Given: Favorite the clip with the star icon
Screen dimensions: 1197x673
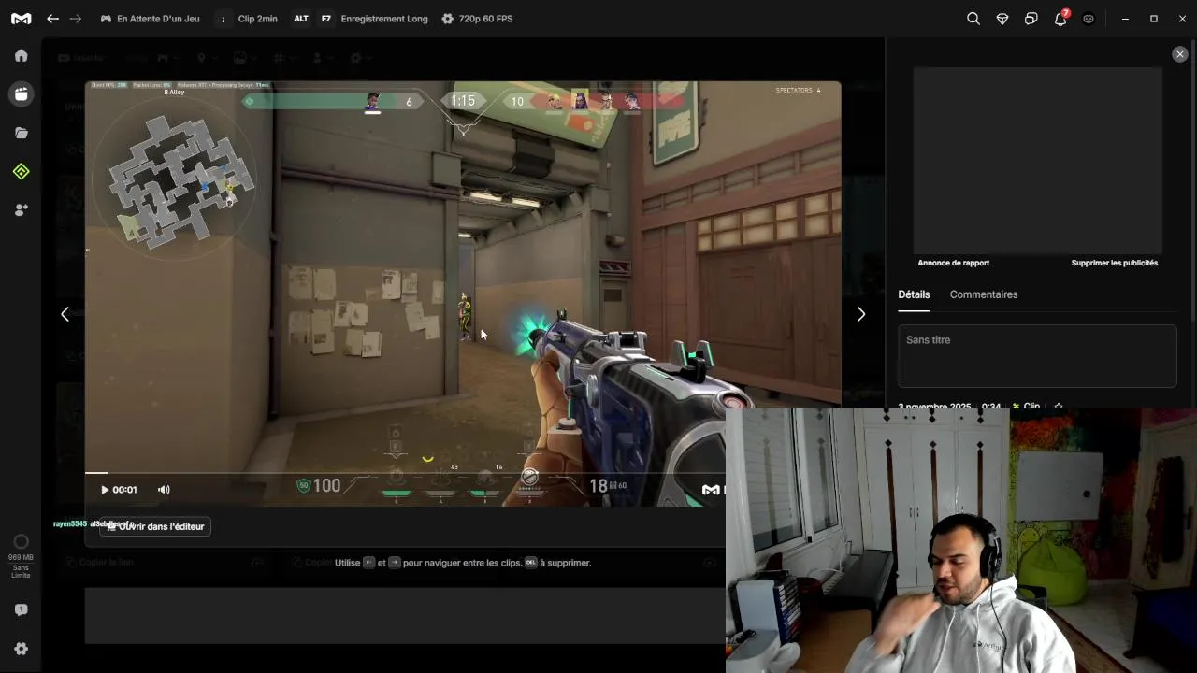Looking at the screenshot, I should (1059, 407).
